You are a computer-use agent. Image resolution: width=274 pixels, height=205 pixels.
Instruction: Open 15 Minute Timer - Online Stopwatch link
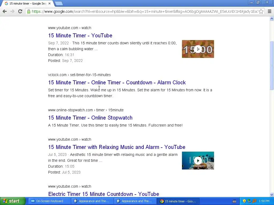[90, 118]
